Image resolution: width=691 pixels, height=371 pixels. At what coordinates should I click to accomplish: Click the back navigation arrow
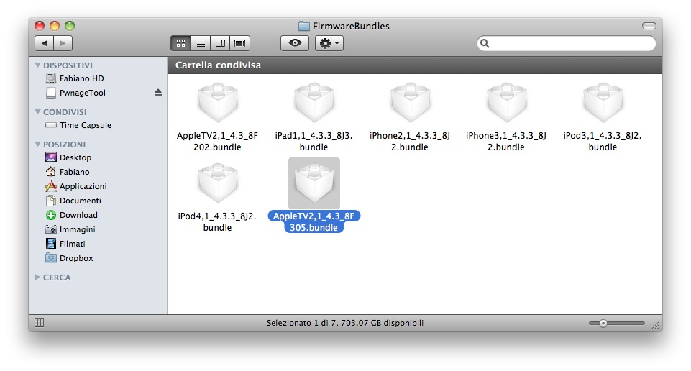[x=45, y=43]
